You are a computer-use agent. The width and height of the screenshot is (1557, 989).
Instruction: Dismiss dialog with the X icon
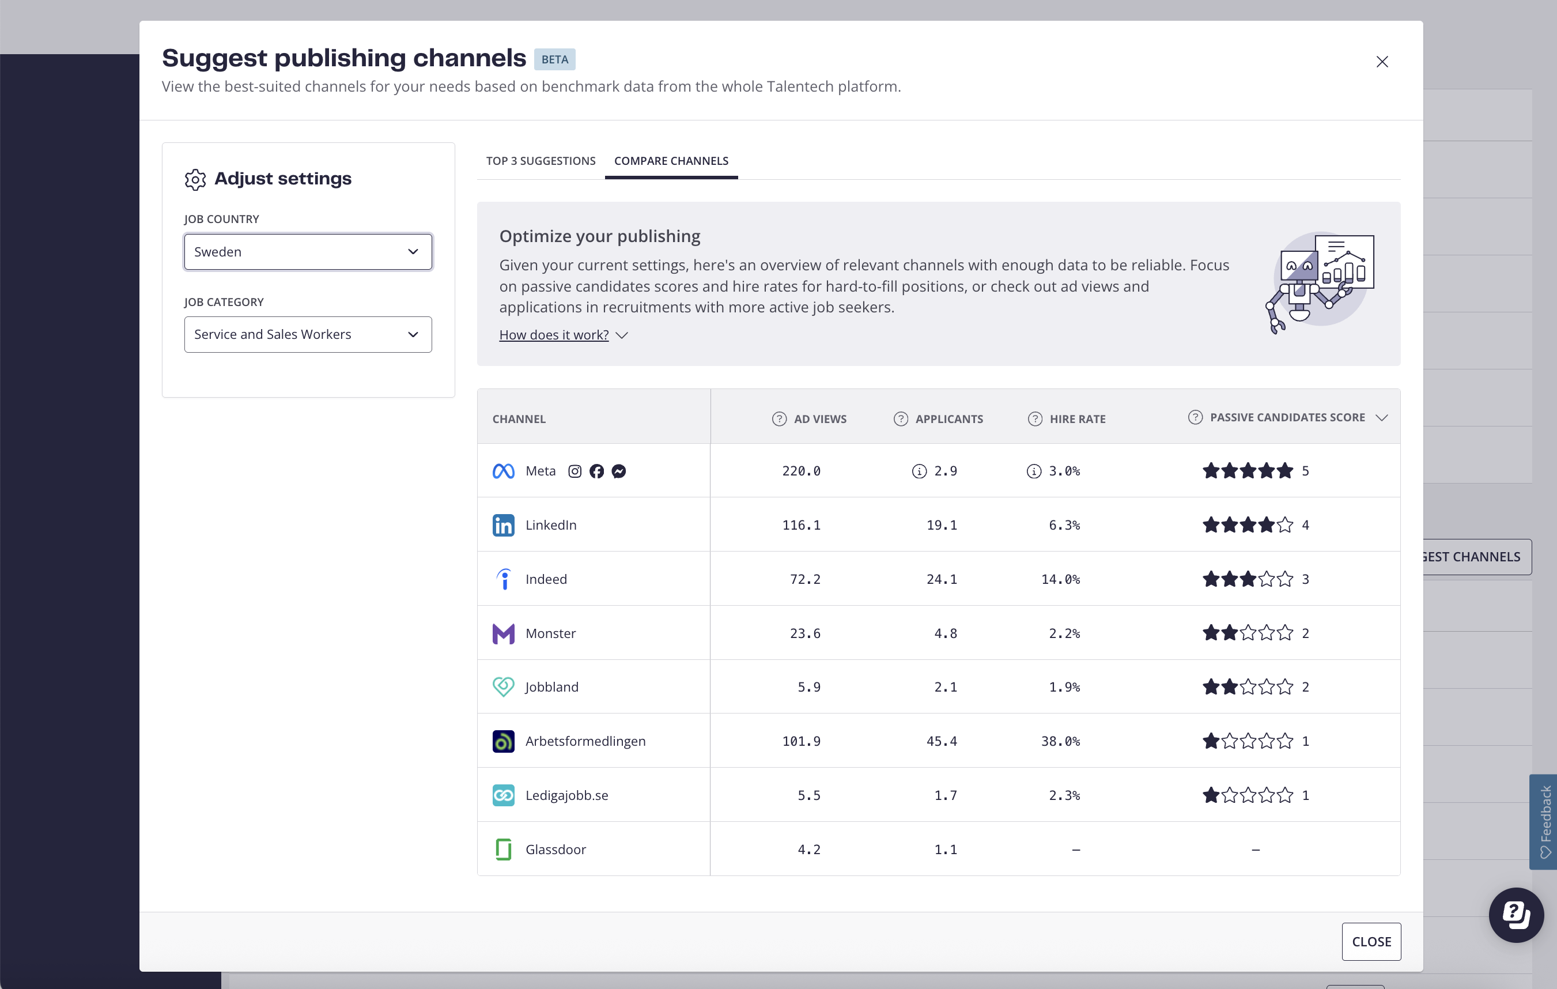pyautogui.click(x=1382, y=62)
